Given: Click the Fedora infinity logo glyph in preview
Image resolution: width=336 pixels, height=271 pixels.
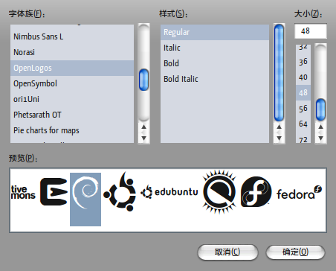Looking at the screenshot, I should pyautogui.click(x=256, y=191).
